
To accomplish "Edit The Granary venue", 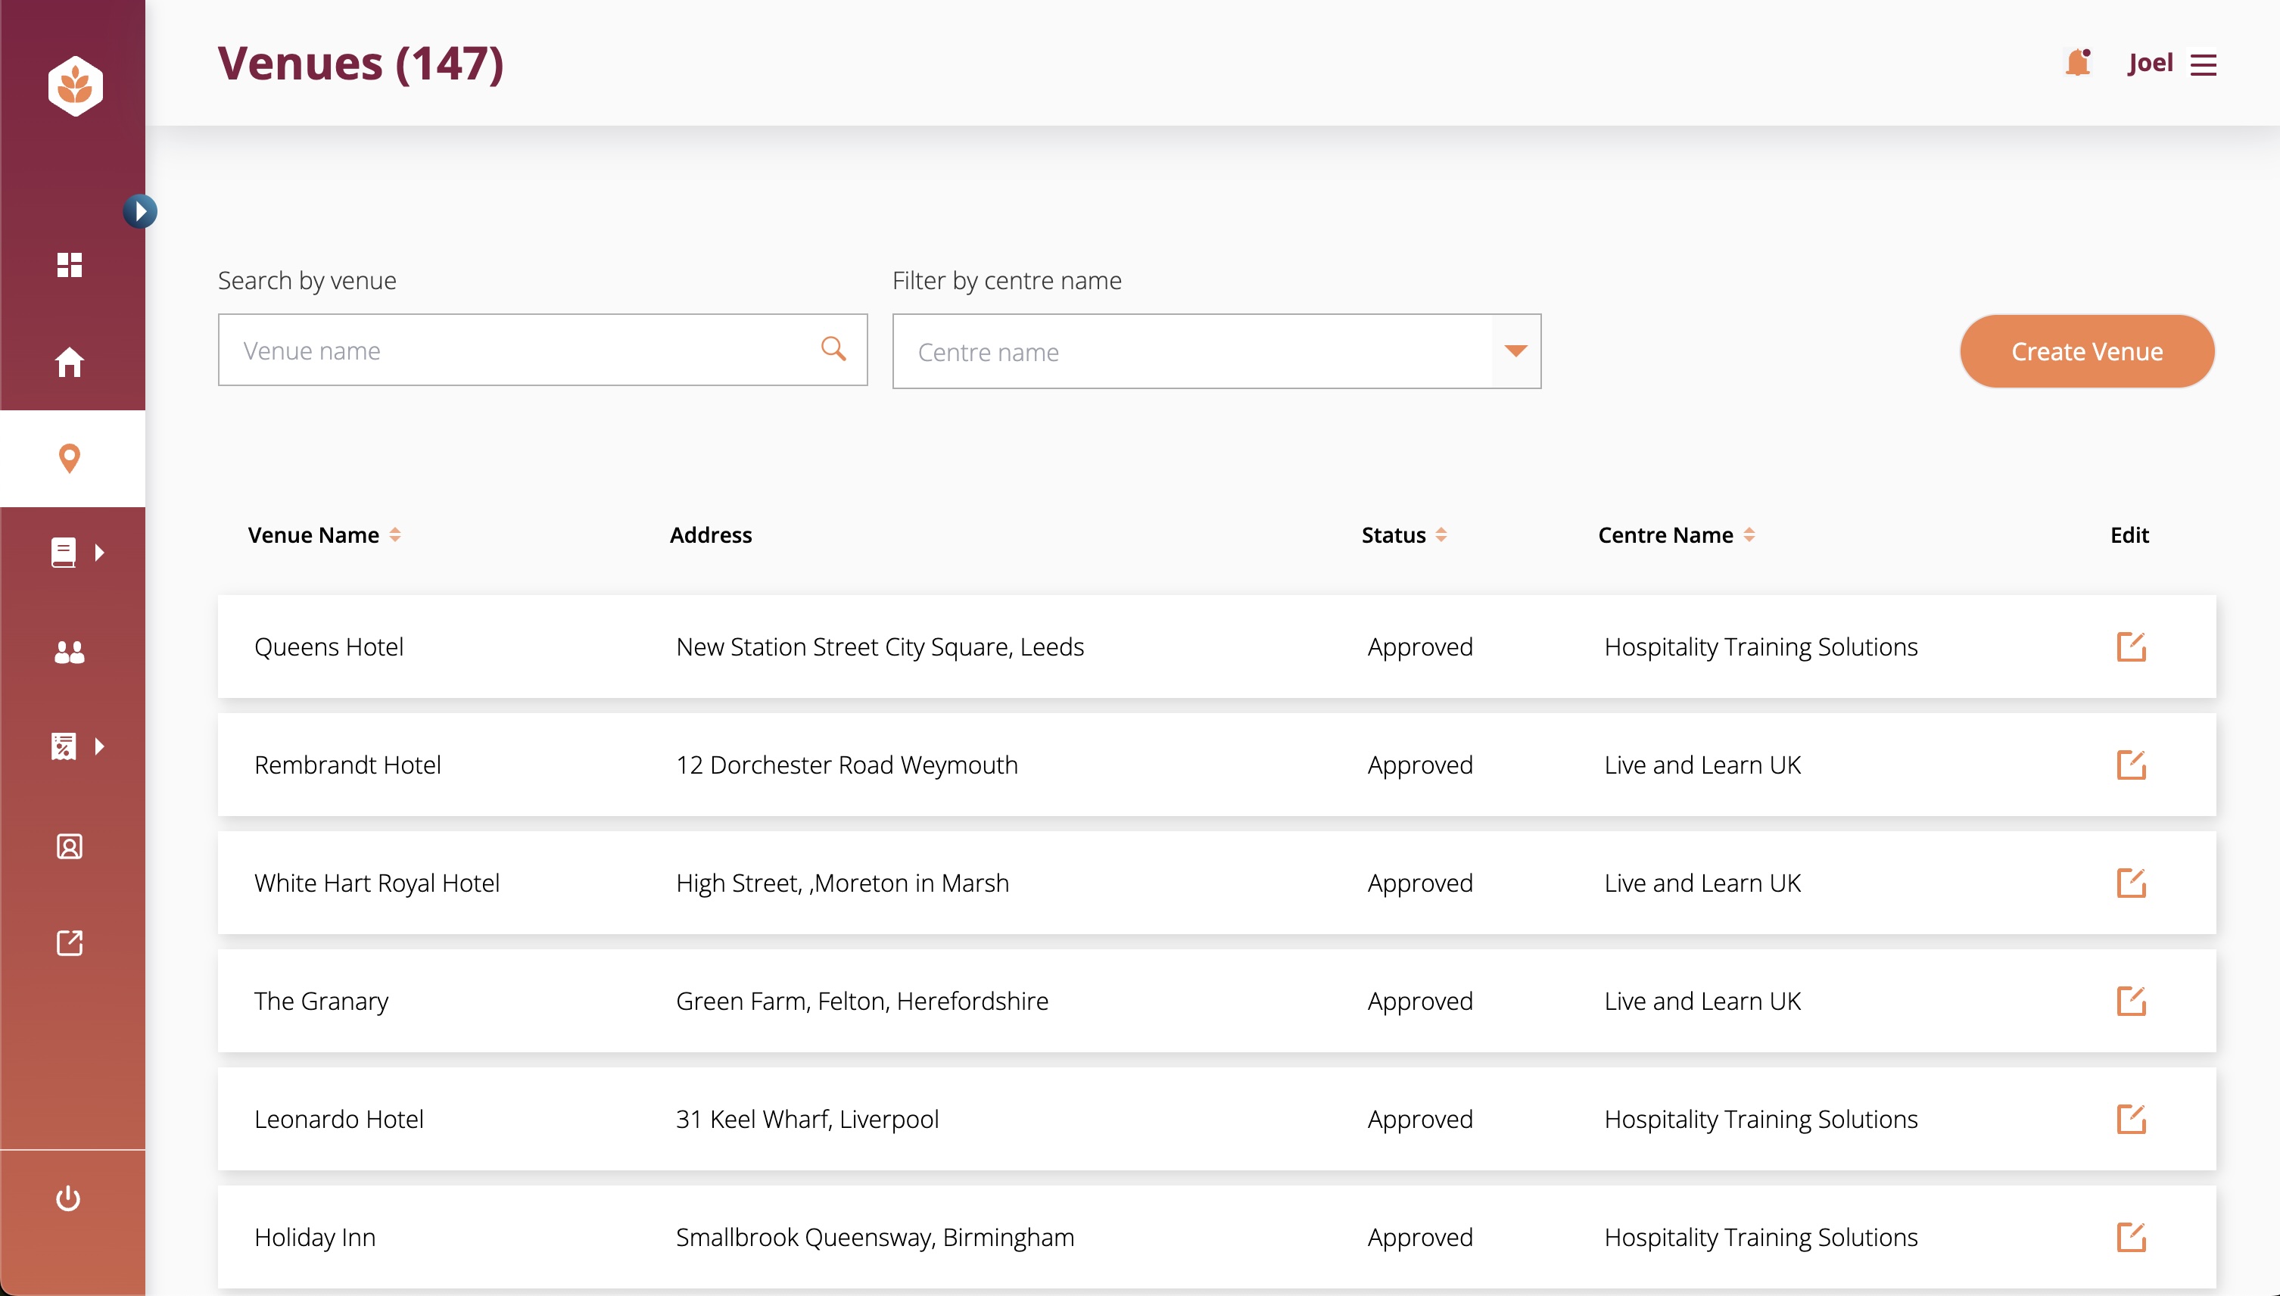I will tap(2130, 1001).
